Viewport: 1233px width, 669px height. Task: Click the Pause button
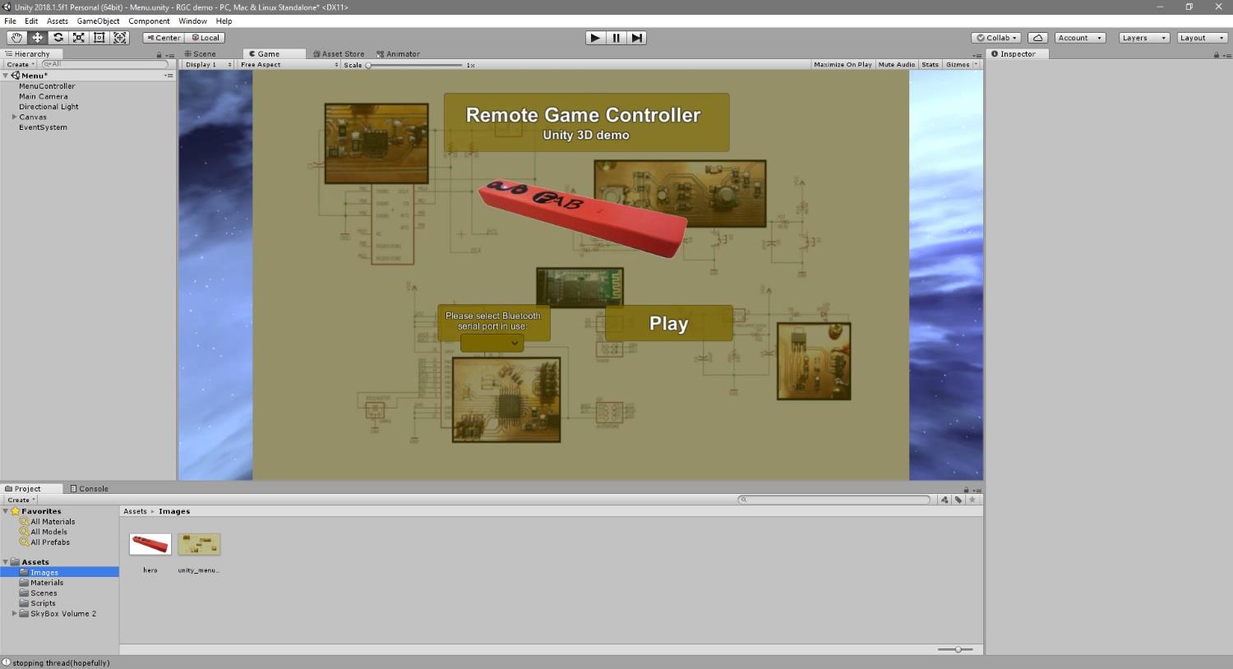(616, 38)
